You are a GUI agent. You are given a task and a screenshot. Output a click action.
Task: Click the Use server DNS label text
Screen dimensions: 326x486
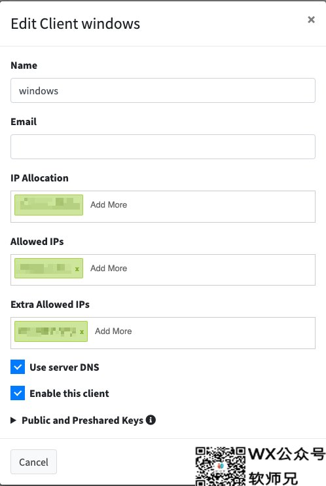click(64, 367)
